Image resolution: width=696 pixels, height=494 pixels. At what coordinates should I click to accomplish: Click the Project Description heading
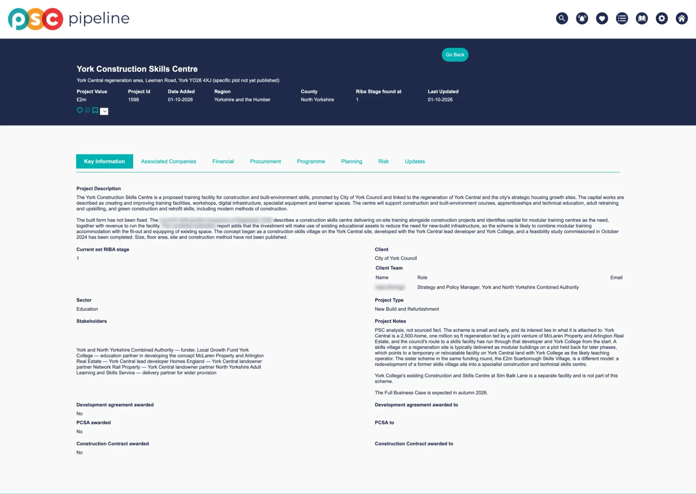tap(99, 188)
